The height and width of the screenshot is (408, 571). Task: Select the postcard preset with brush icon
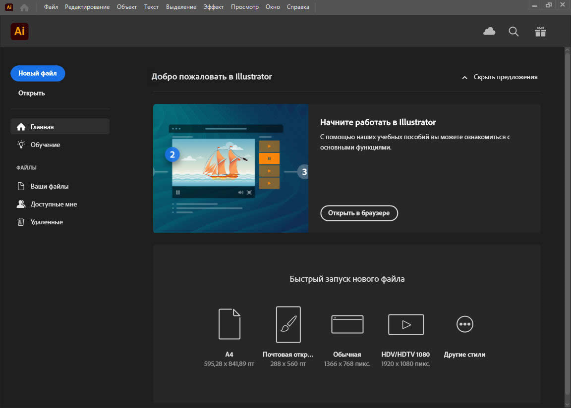click(288, 324)
